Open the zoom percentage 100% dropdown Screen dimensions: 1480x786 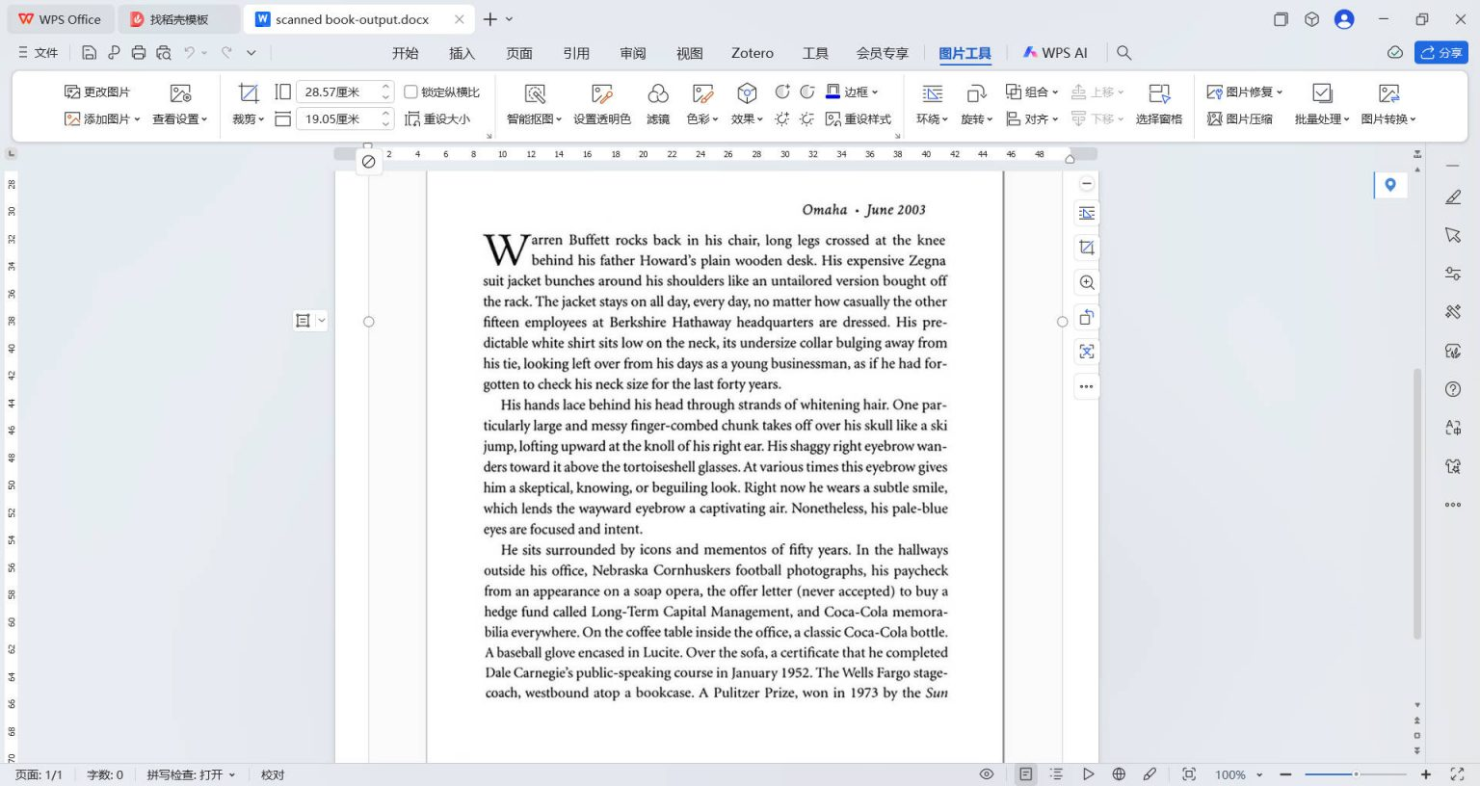(1259, 775)
